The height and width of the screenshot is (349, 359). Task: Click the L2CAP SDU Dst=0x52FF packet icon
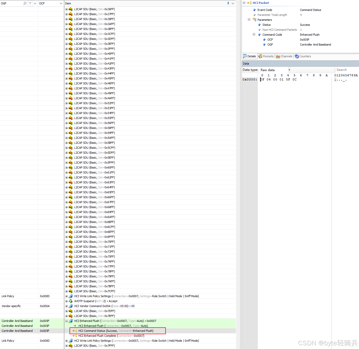click(71, 103)
